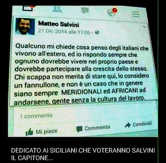Open the hamburger menu icon
The height and width of the screenshot is (163, 166).
pos(136,14)
